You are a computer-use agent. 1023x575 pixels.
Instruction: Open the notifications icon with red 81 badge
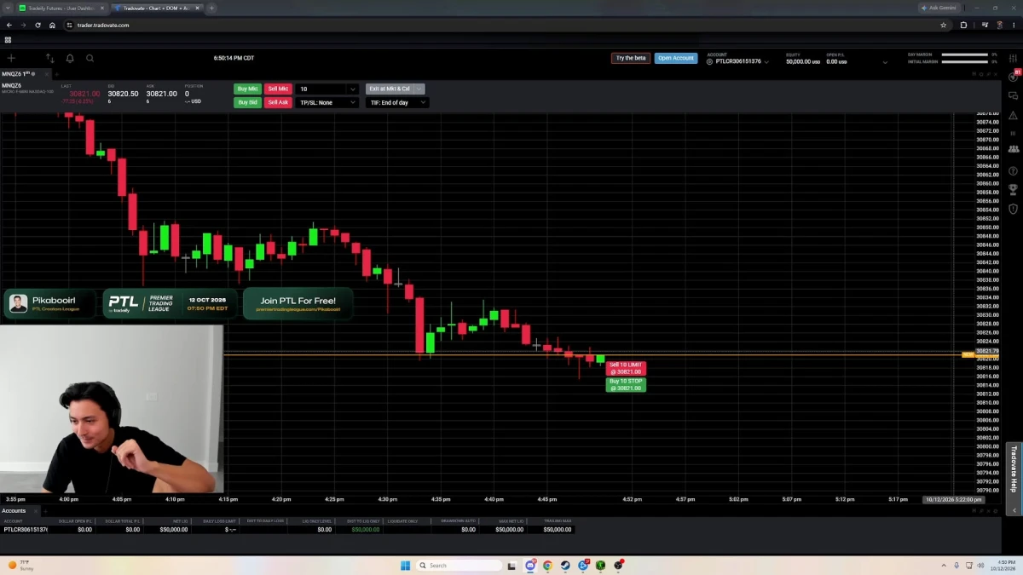click(1013, 76)
